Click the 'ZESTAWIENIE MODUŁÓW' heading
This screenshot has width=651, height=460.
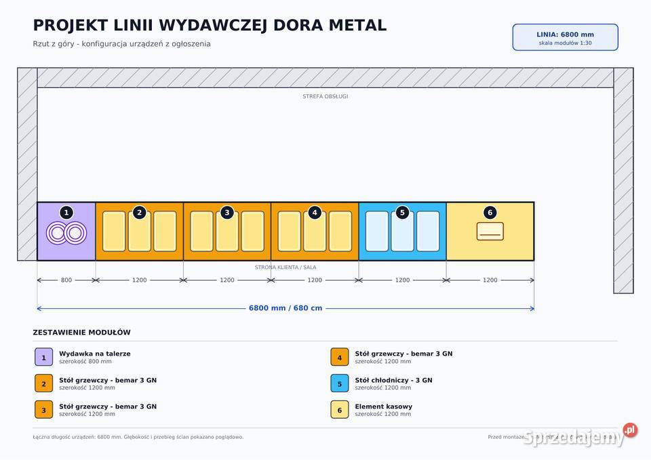point(82,332)
